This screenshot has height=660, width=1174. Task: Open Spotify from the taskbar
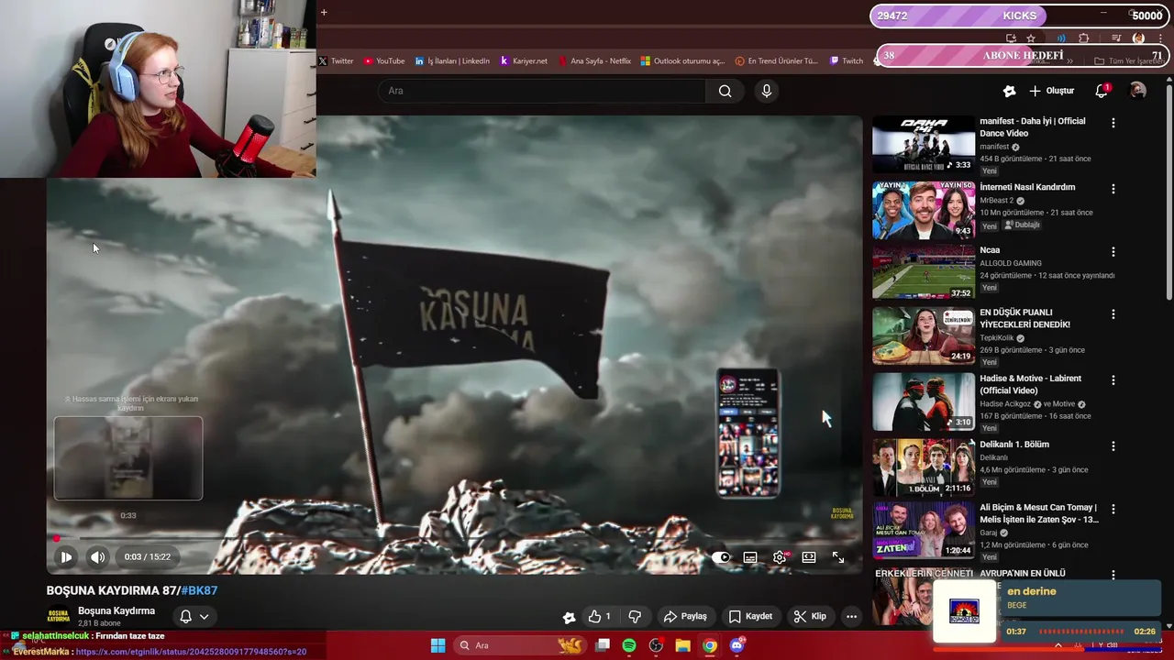tap(629, 645)
